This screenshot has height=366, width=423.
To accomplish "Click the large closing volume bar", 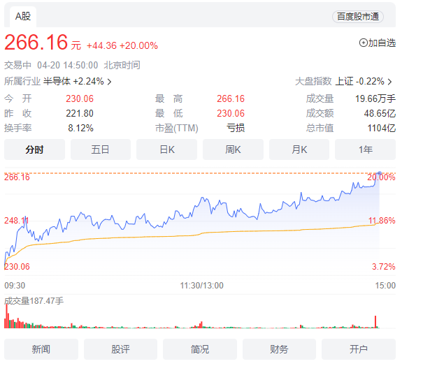I will [x=375, y=322].
